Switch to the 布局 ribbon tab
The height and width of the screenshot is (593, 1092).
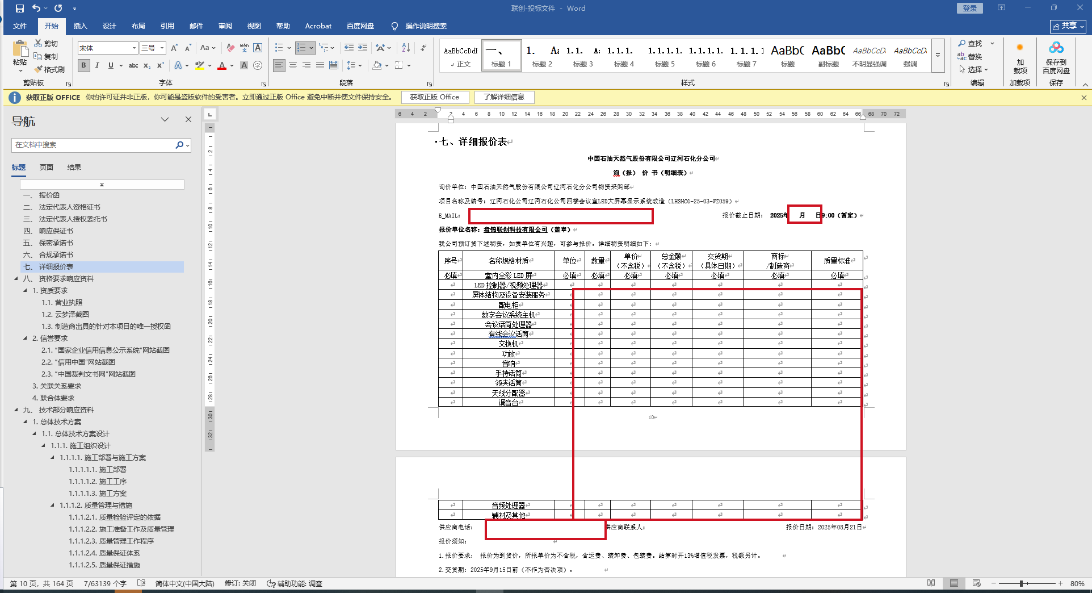(138, 26)
